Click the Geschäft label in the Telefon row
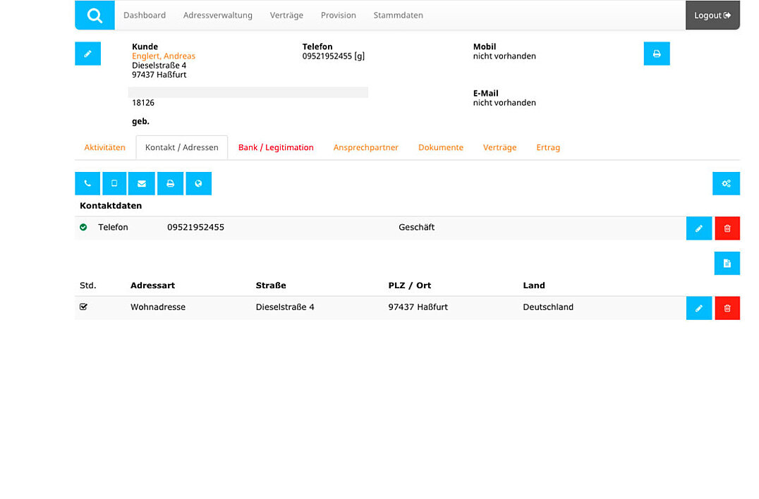This screenshot has width=759, height=499. point(417,227)
